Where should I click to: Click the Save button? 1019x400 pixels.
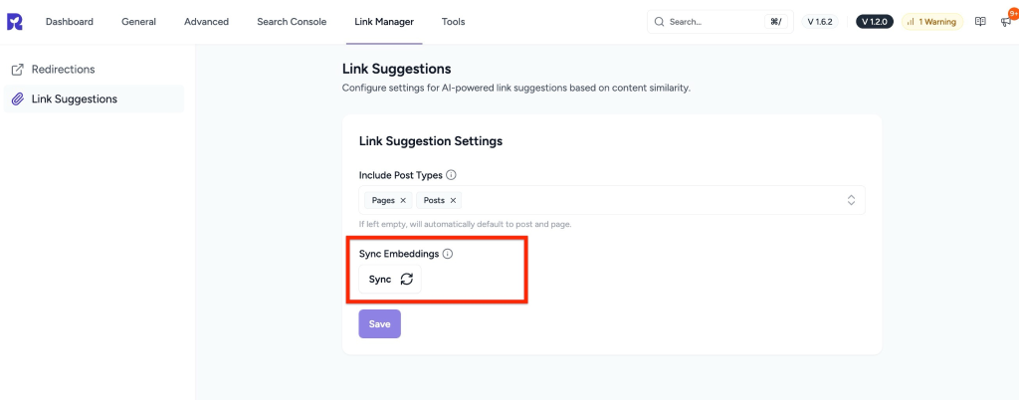(x=379, y=323)
